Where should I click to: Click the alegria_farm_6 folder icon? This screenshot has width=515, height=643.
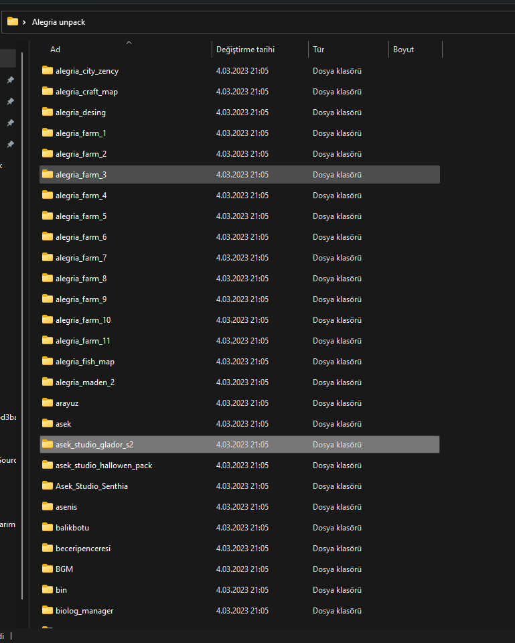48,236
